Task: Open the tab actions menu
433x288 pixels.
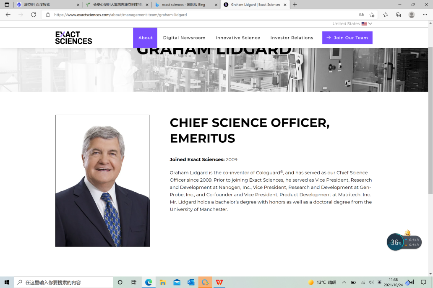Action: (x=7, y=5)
